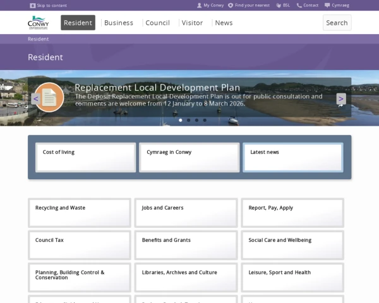Click the Skip to content icon
This screenshot has height=303, width=379.
[33, 5]
